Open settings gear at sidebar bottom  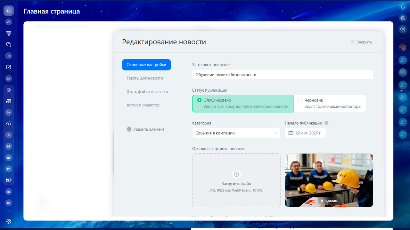[9, 221]
